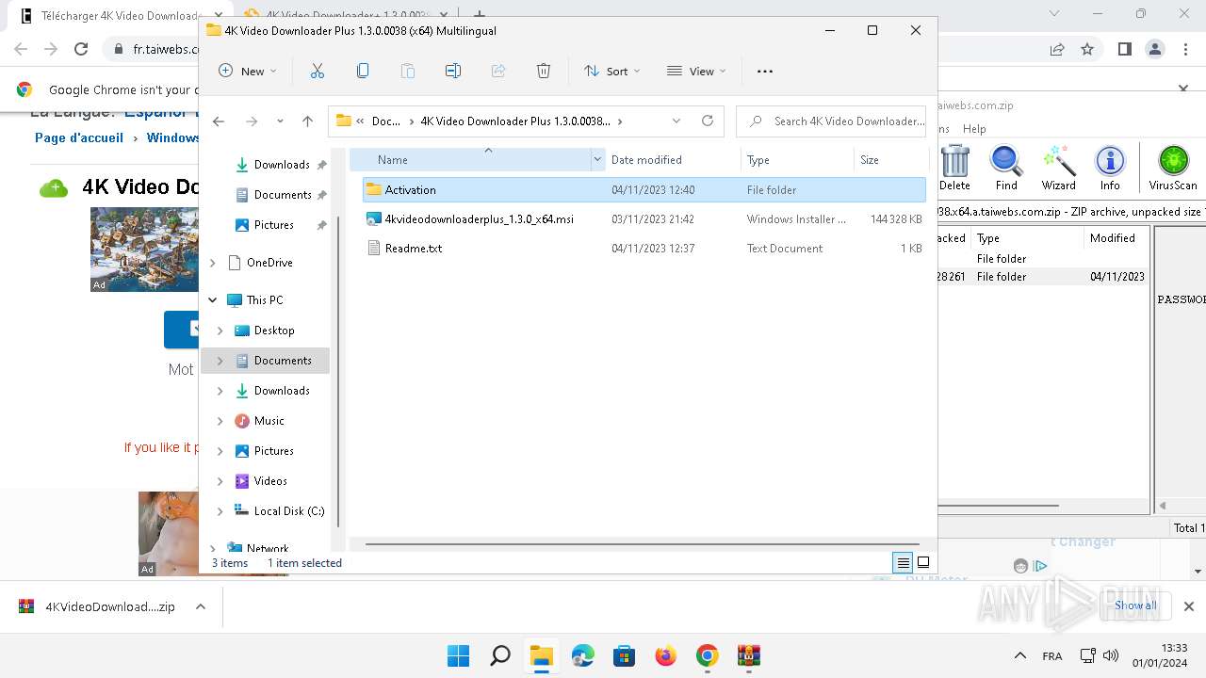Click WinRAR Find toolbar icon
The width and height of the screenshot is (1206, 678).
(x=1006, y=168)
